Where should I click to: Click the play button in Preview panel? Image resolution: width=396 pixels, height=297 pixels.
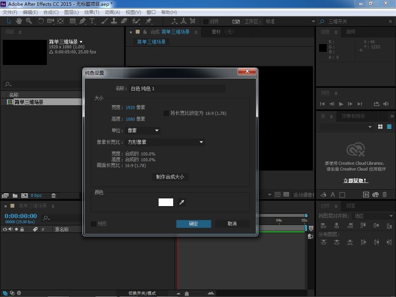pos(341,104)
